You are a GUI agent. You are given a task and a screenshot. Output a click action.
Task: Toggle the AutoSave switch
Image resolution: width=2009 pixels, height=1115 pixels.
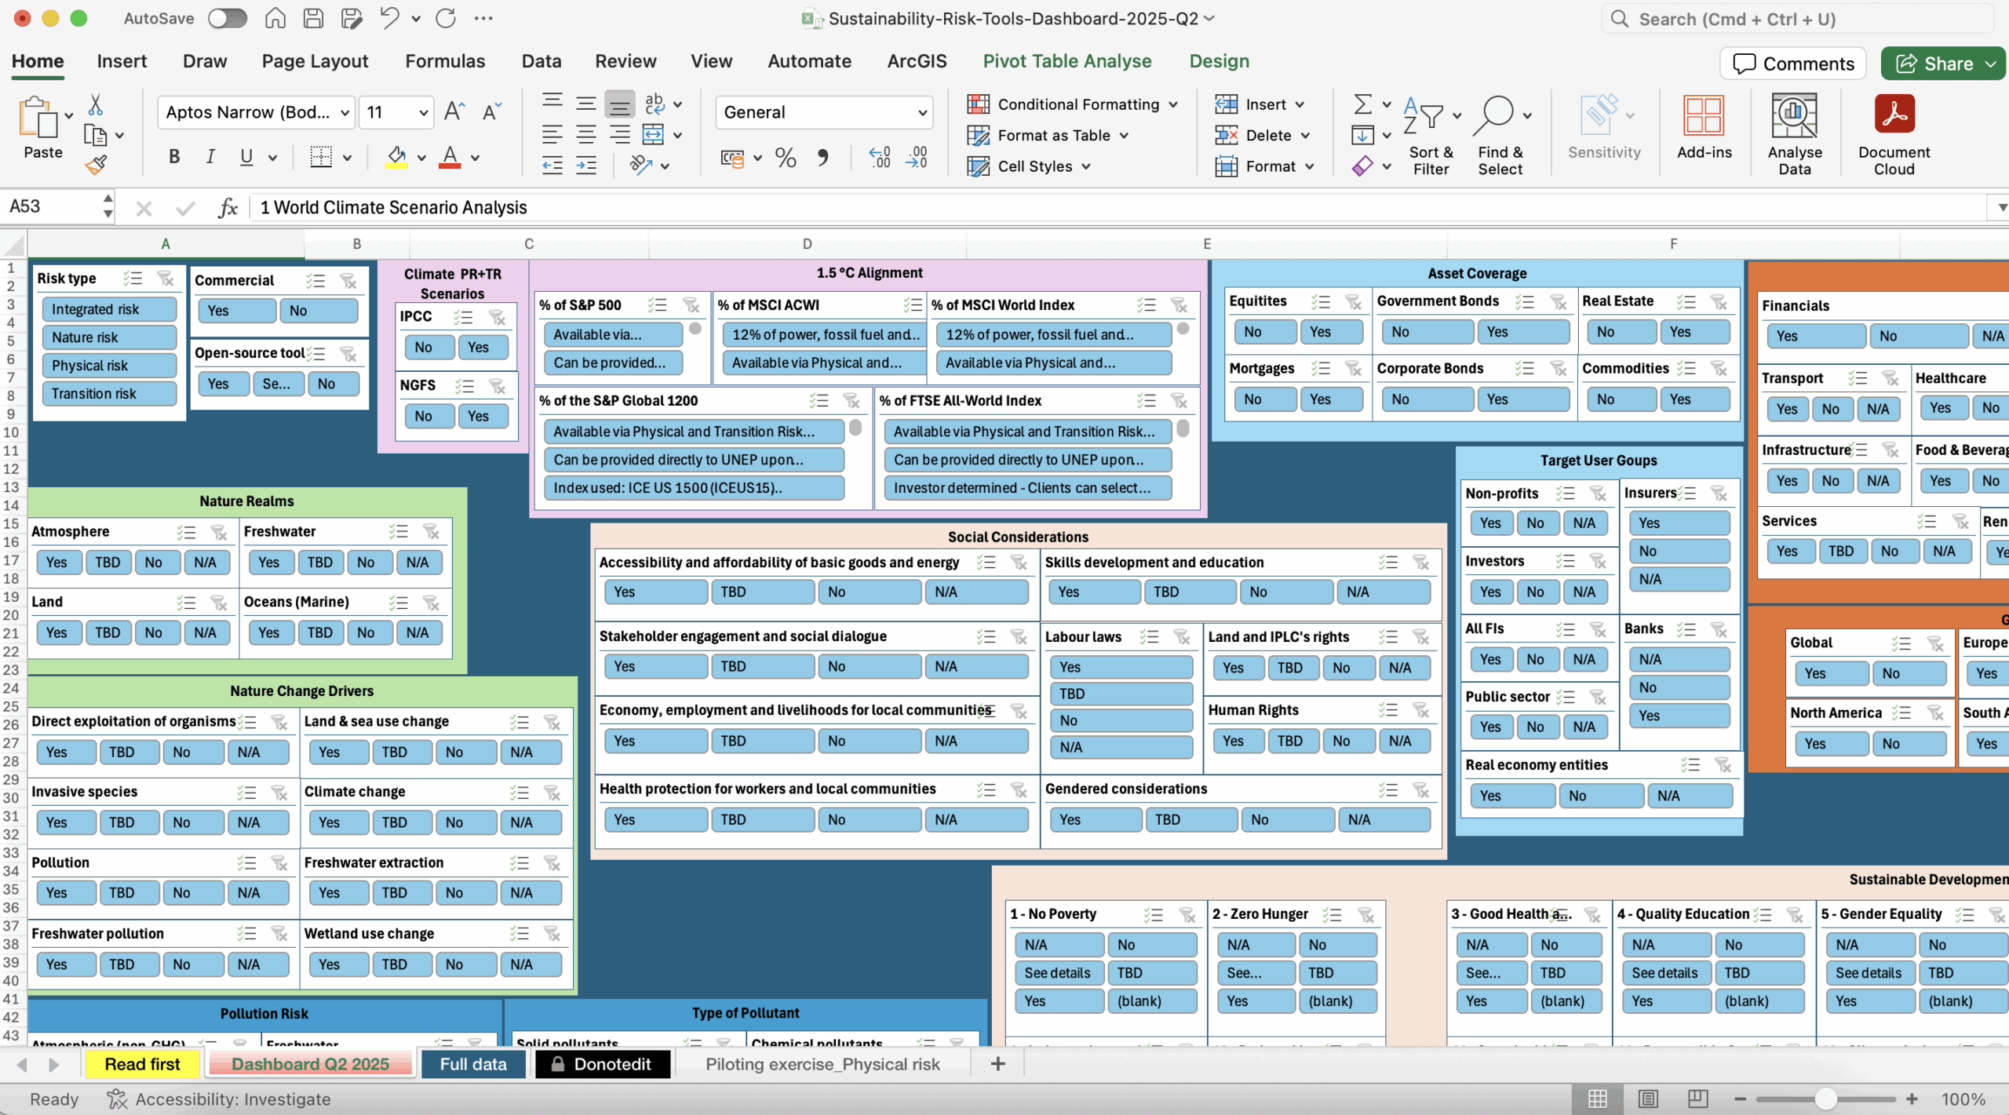(227, 19)
